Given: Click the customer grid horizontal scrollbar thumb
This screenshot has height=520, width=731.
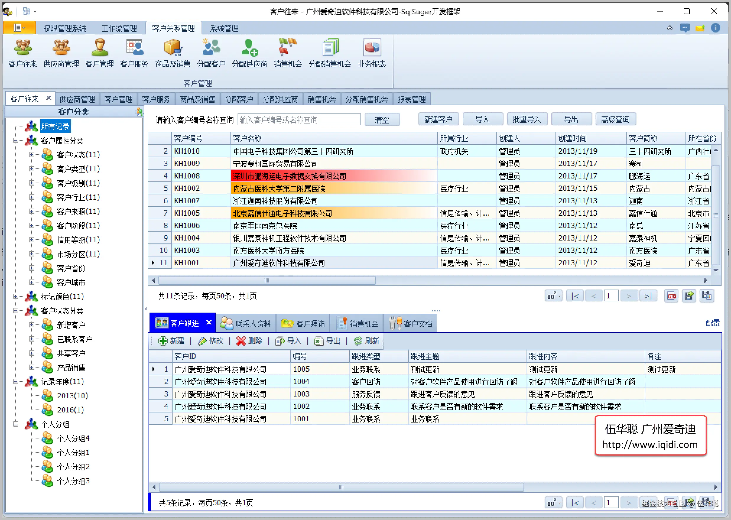Looking at the screenshot, I should (x=267, y=280).
